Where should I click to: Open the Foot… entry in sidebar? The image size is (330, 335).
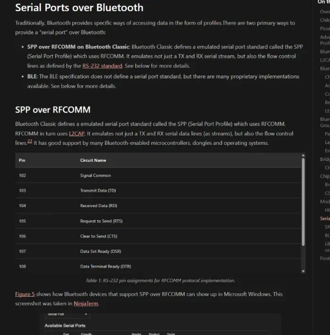coord(324,258)
